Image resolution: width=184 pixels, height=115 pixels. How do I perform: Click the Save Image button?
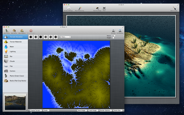click(82, 110)
